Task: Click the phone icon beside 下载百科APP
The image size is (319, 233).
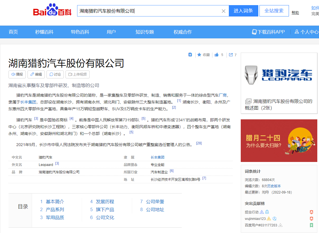Action: pos(254,32)
